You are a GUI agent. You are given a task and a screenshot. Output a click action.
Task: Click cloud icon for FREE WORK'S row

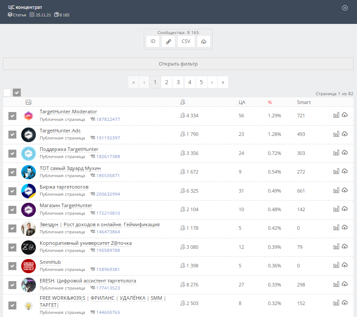pos(345,303)
